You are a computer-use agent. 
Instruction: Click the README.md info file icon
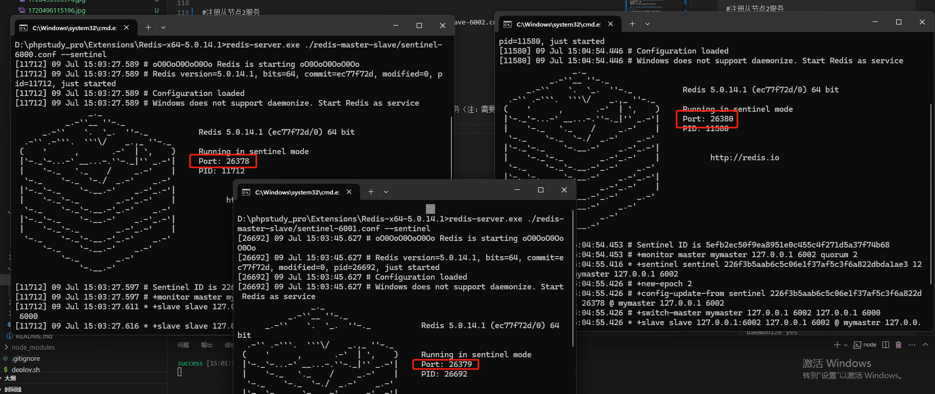point(9,336)
